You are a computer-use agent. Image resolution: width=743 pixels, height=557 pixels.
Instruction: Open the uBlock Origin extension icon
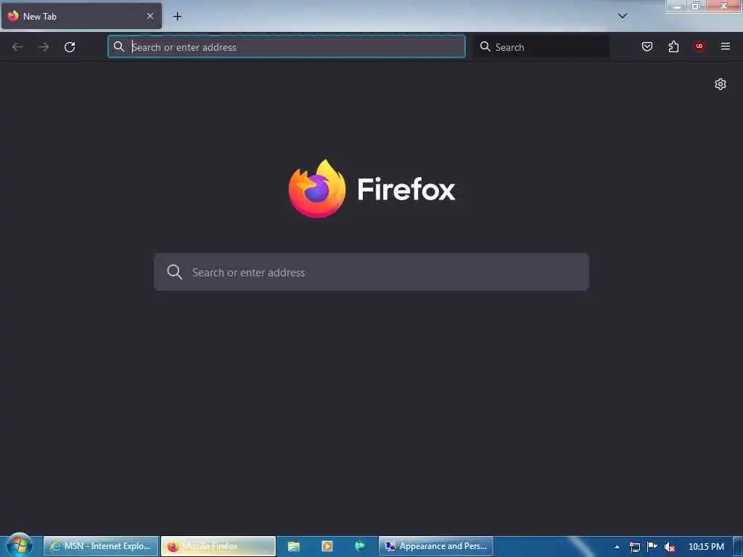click(699, 46)
